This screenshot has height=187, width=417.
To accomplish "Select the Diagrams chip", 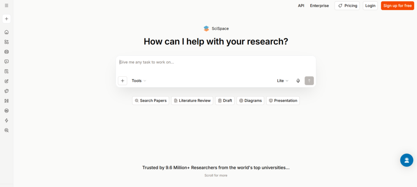I will pos(250,101).
